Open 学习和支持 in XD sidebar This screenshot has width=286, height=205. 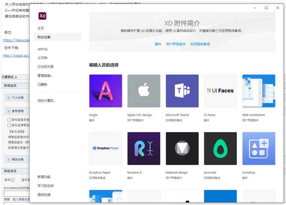[x=46, y=186]
